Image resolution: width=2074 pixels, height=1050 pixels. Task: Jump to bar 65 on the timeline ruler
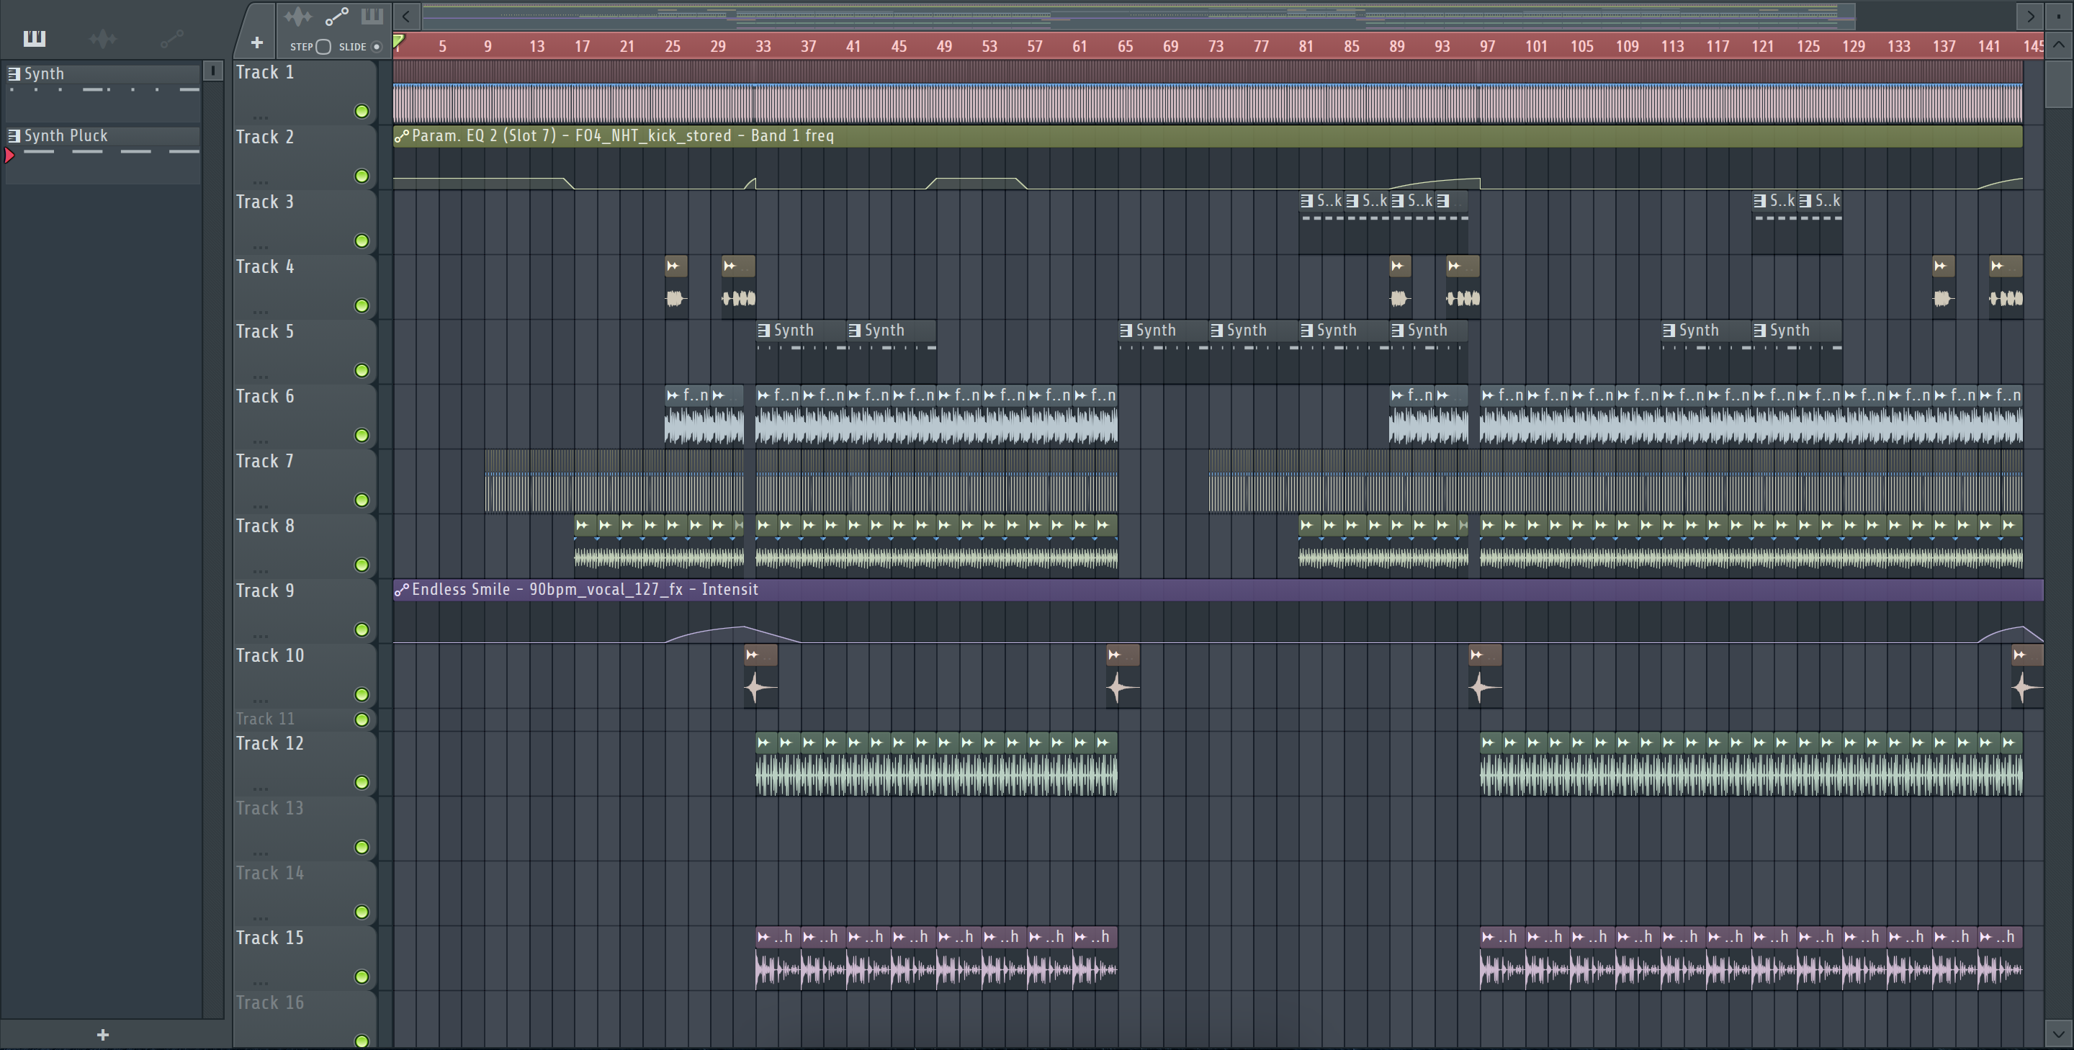(x=1125, y=47)
